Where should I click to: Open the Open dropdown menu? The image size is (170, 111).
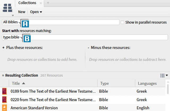click(36, 12)
